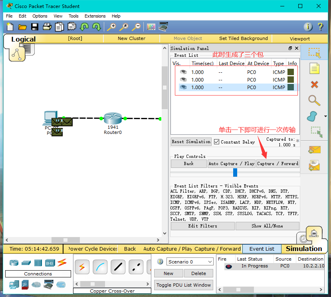Click the Undo green arrow
The width and height of the screenshot is (331, 297).
click(x=84, y=27)
